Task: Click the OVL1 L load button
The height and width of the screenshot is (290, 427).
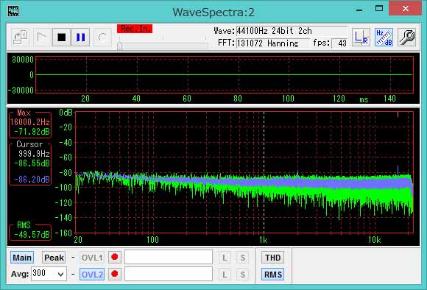Action: [x=225, y=258]
